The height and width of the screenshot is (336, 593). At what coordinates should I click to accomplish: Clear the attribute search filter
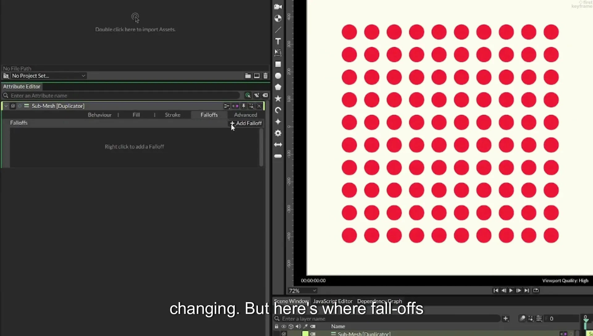pos(265,95)
